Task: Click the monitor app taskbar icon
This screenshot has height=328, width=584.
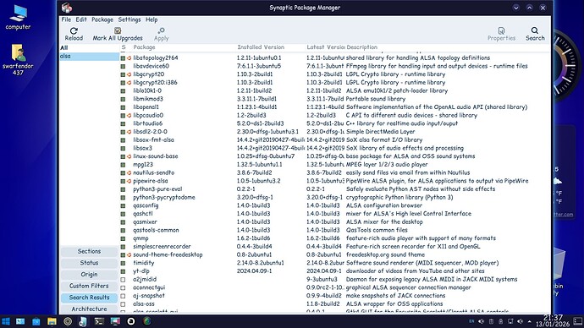Action: pyautogui.click(x=115, y=321)
